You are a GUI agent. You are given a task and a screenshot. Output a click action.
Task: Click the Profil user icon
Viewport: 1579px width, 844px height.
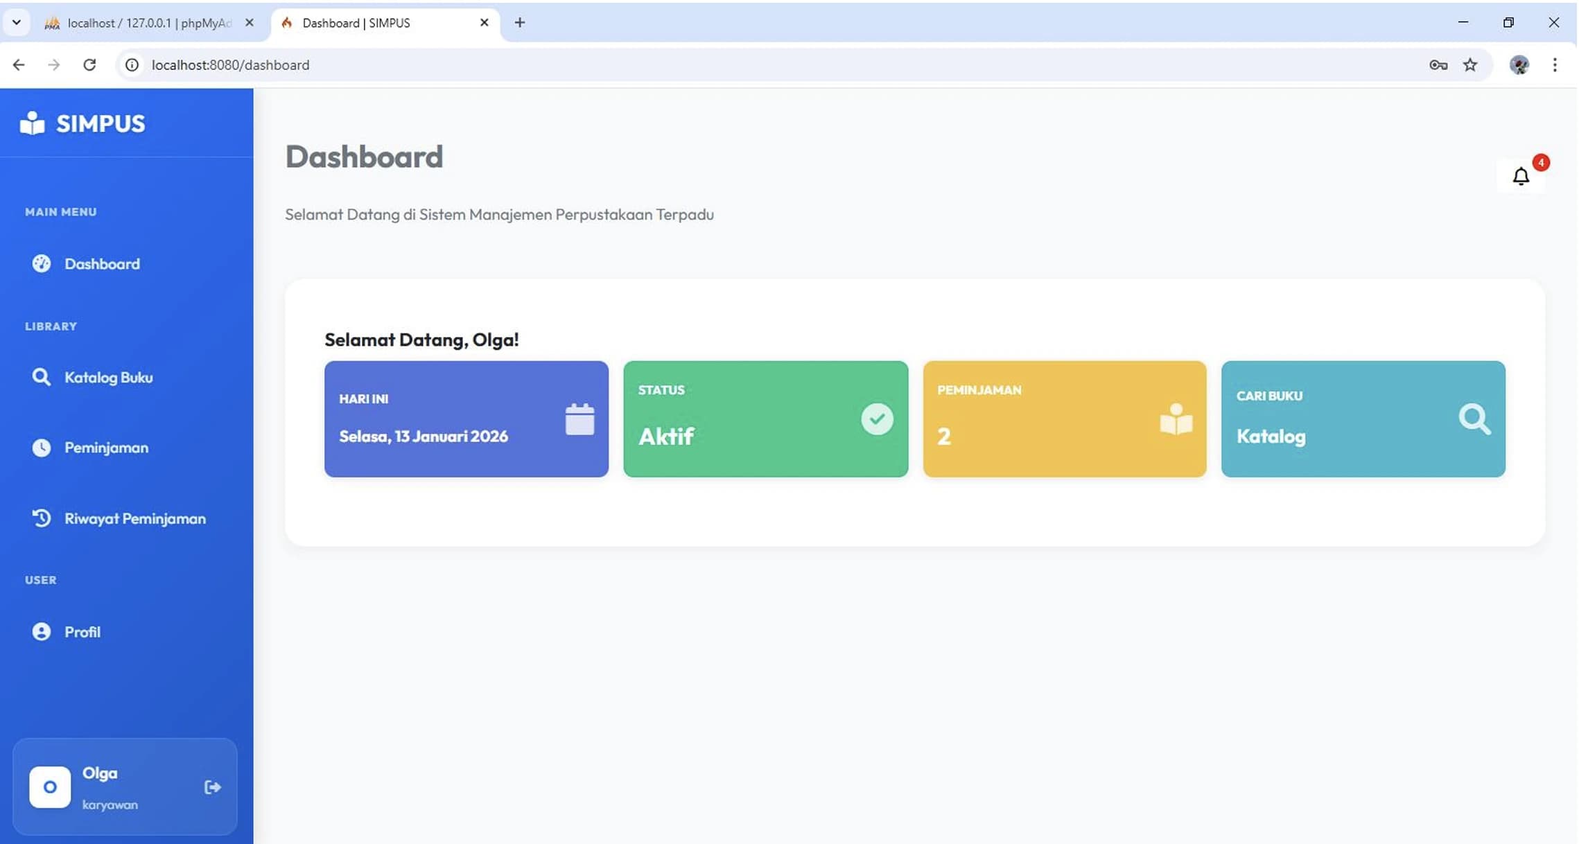42,632
